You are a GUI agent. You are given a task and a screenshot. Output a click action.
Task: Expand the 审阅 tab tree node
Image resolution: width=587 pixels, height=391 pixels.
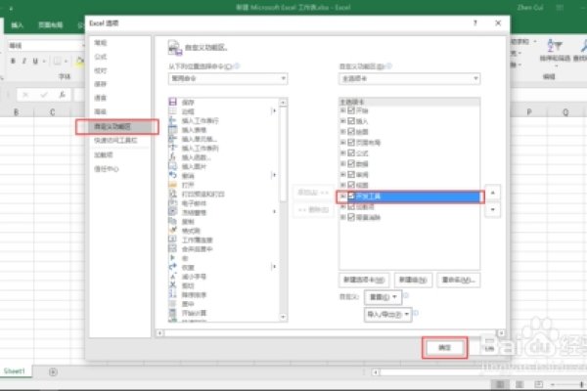tap(342, 174)
